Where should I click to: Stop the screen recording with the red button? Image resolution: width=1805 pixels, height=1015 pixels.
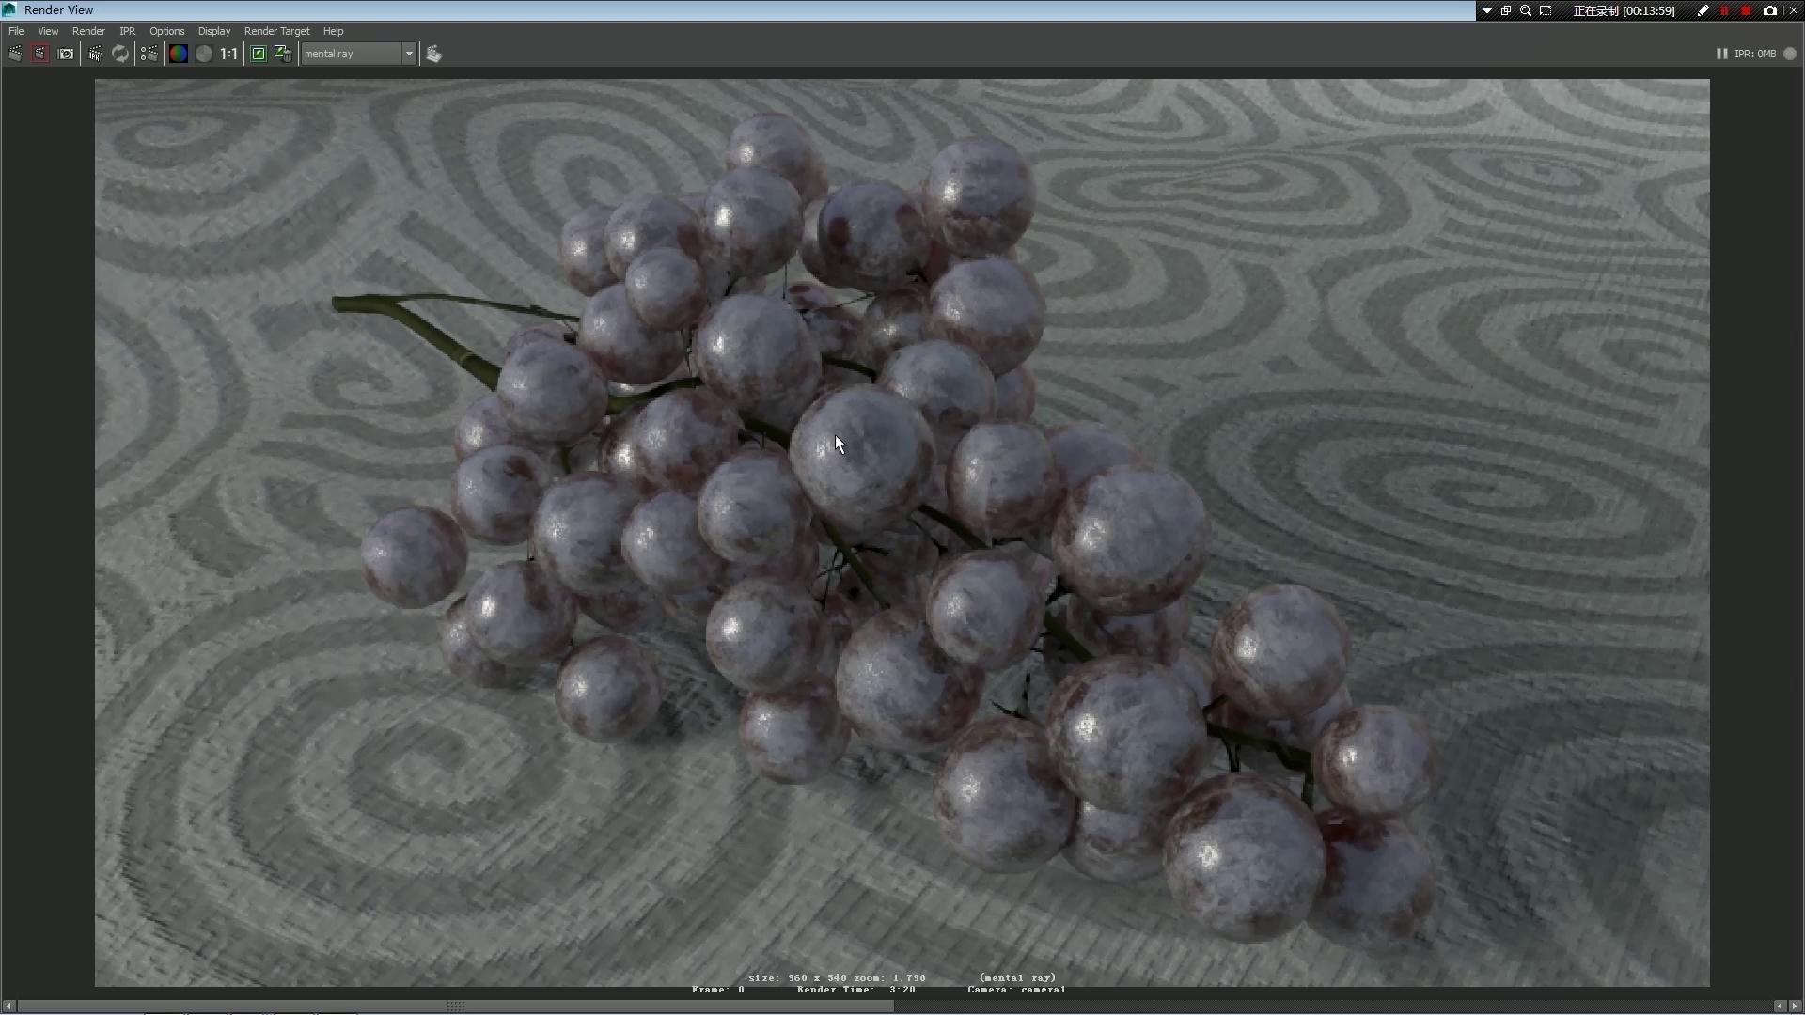tap(1746, 11)
